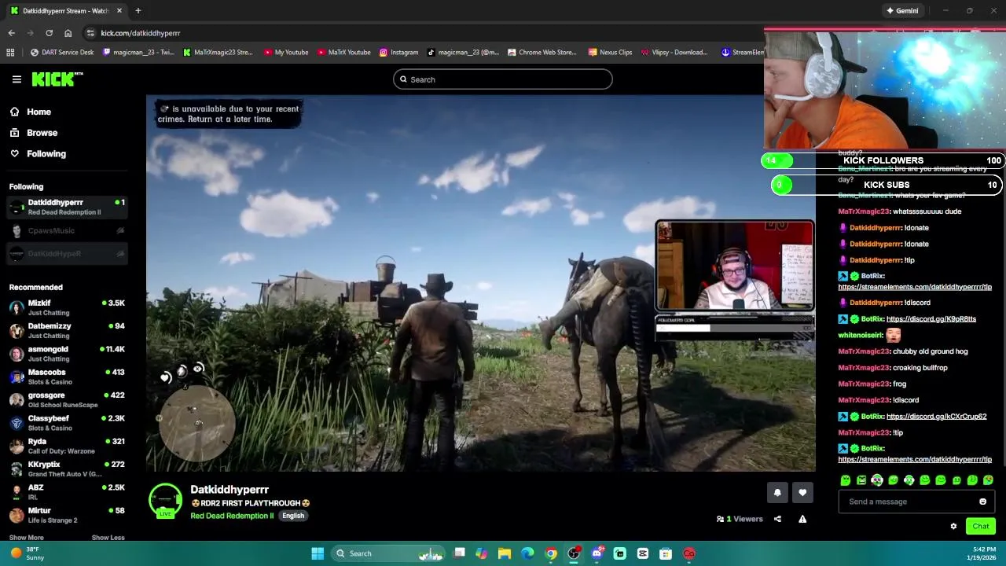Open Chrome Web Store bookmark
Image resolution: width=1006 pixels, height=566 pixels.
[542, 53]
